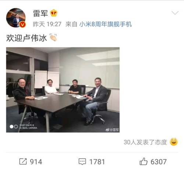The width and height of the screenshot is (184, 170).
Task: Tap the like count 6307
Action: (159, 162)
